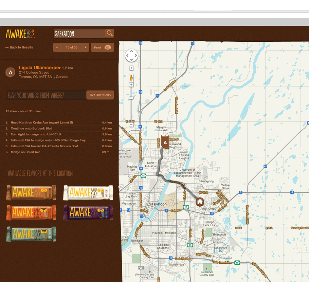Click Willow Grove map label
This screenshot has width=309, height=282.
pos(225,187)
